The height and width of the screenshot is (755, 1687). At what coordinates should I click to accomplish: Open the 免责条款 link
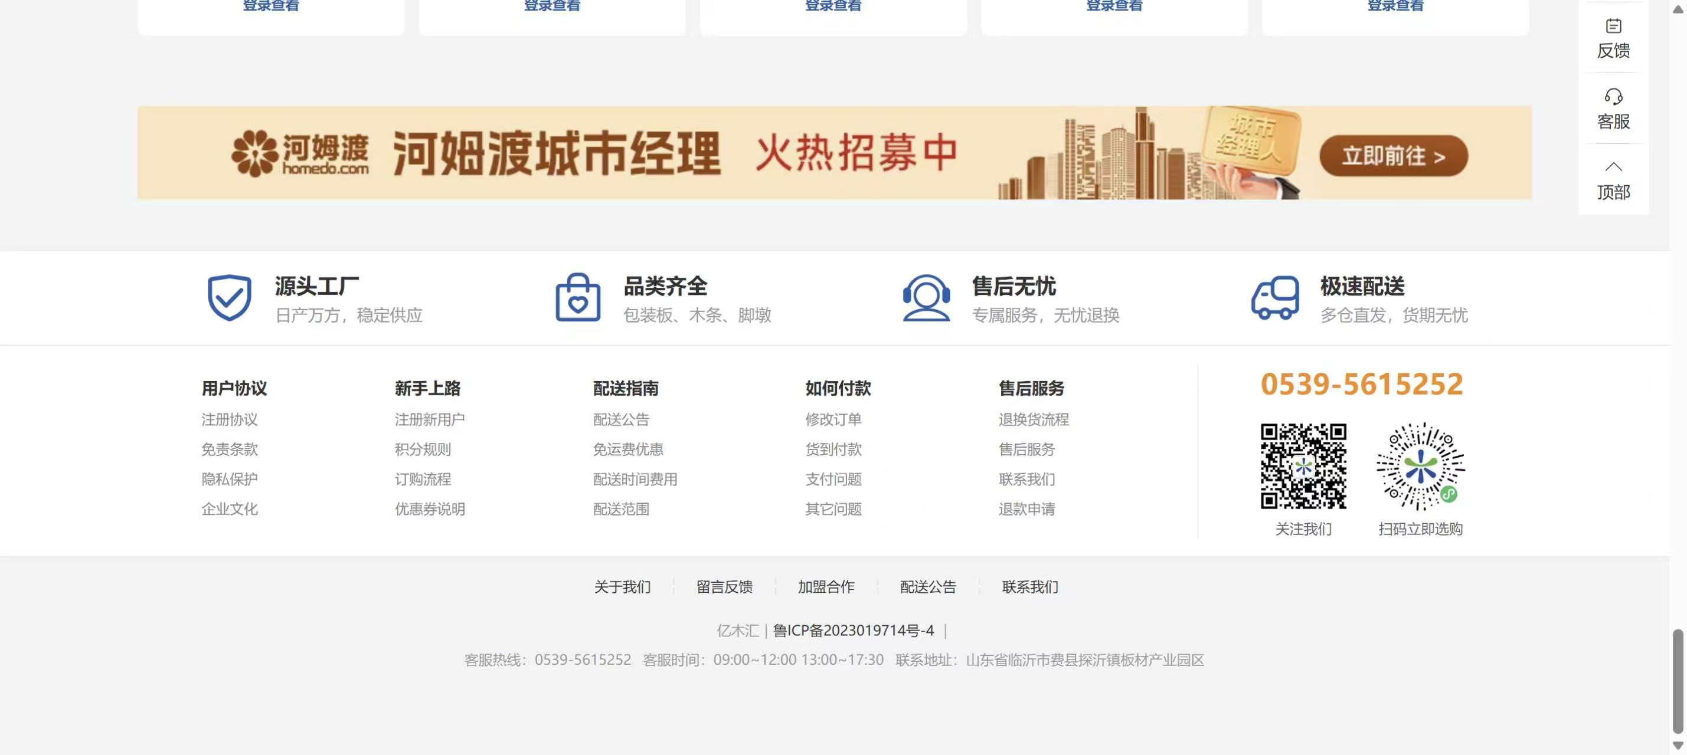tap(229, 449)
